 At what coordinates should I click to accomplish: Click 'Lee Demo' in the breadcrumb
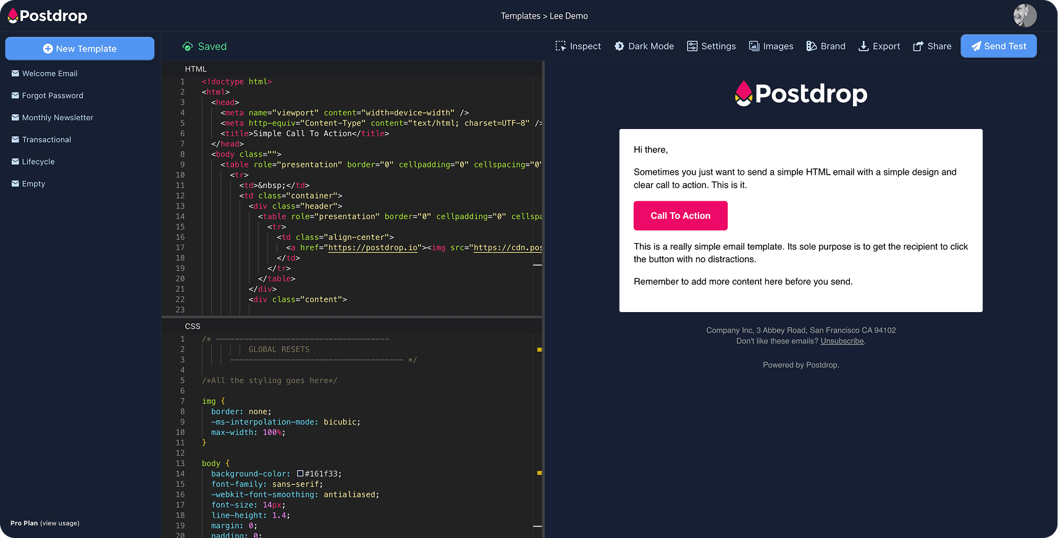click(x=569, y=16)
